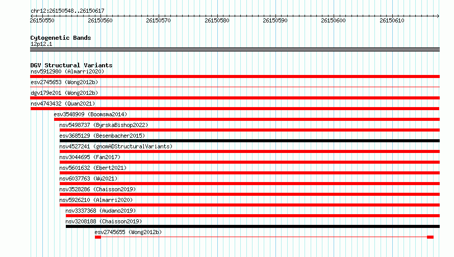Select the red bar under nsv4527241
This screenshot has width=454, height=257.
click(x=249, y=151)
